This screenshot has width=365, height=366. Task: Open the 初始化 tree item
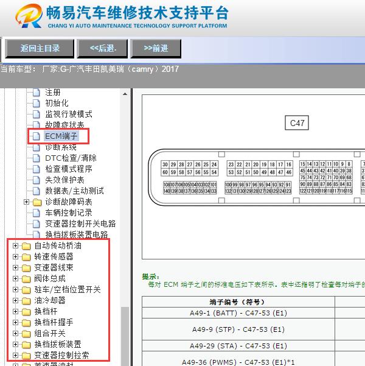pos(57,103)
